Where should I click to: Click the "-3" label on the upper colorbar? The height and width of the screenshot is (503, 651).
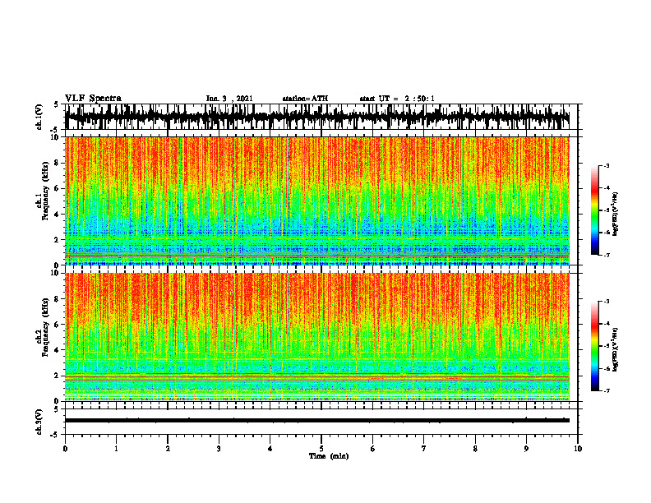[606, 166]
